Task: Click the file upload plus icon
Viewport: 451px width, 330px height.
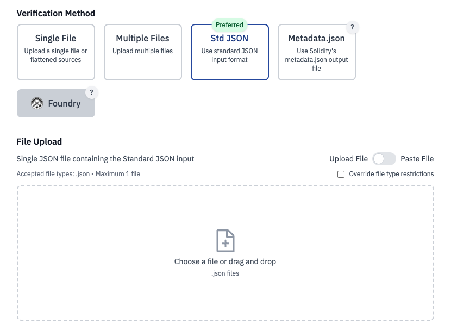Action: point(225,240)
